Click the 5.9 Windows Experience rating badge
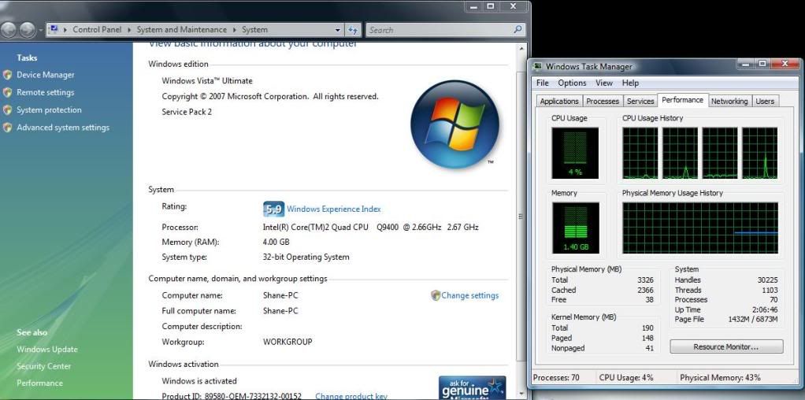This screenshot has width=805, height=400. pyautogui.click(x=273, y=209)
